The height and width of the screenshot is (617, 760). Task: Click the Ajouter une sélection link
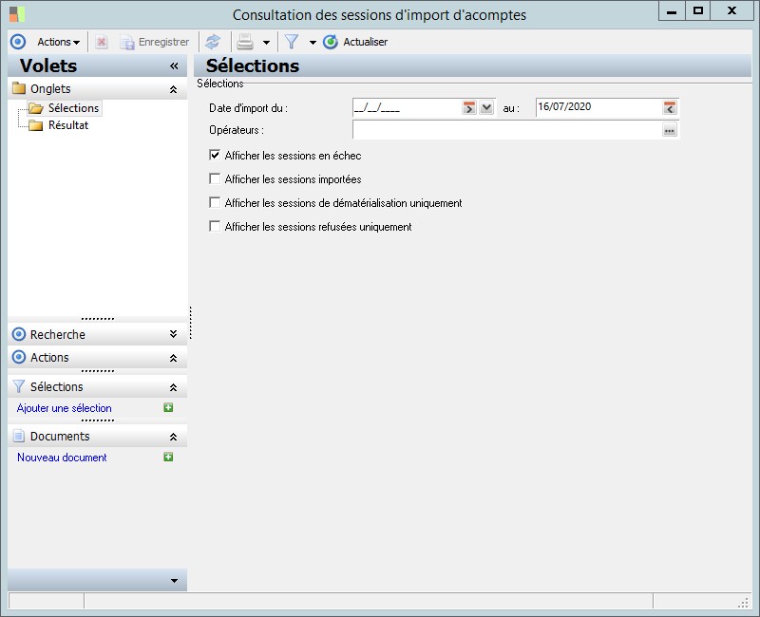[64, 408]
